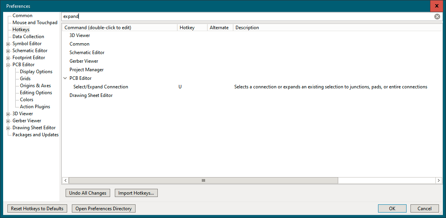446x218 pixels.
Task: Select the Project Manager hotkey group
Action: point(86,69)
